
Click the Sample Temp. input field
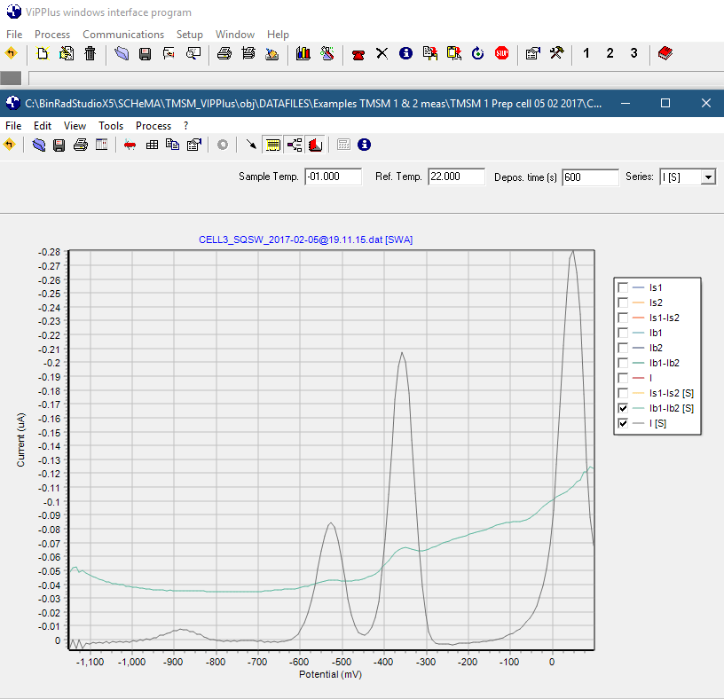pos(333,177)
